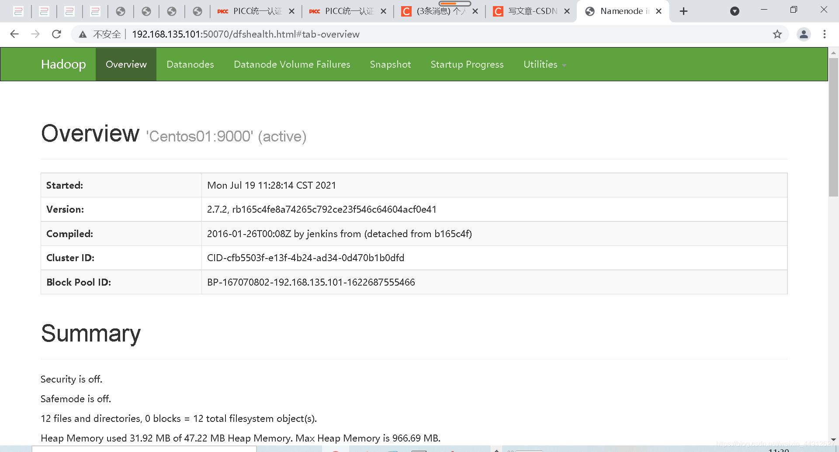Close the 写文章-CSDN tab
The width and height of the screenshot is (839, 452).
(x=567, y=11)
